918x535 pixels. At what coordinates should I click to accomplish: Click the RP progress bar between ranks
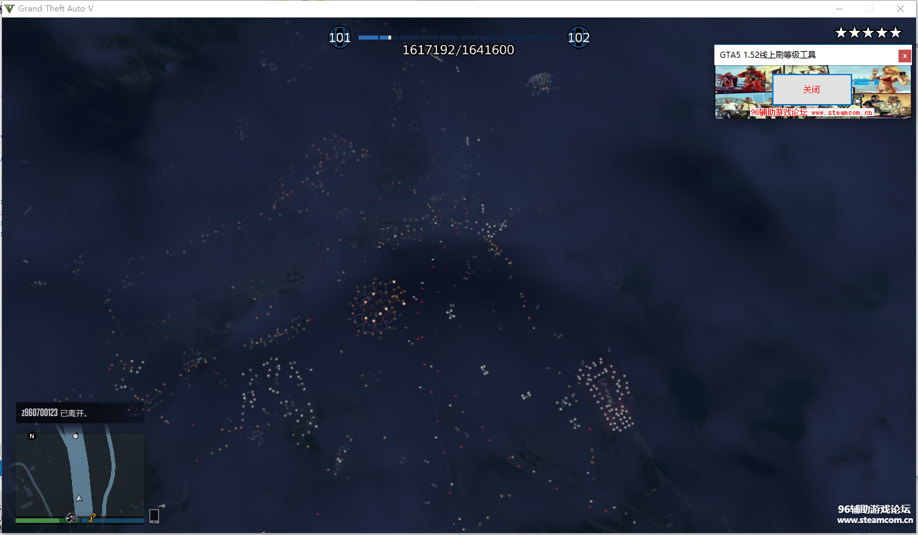click(x=459, y=38)
